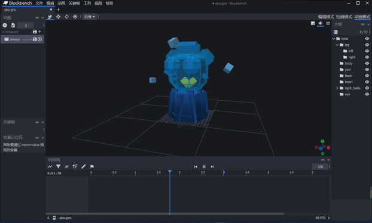Collapse the leg group in outliner
Viewport: 372px width, 223px height.
(x=337, y=45)
